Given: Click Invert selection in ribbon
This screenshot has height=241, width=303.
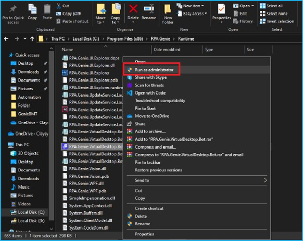Looking at the screenshot, I should pos(277,21).
